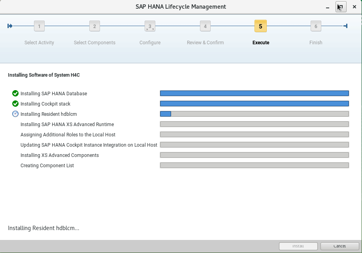Screen dimensions: 362x253
Task: Click step 6 Finish box
Action: pos(316,26)
